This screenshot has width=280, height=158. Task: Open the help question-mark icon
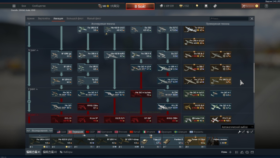(266, 6)
